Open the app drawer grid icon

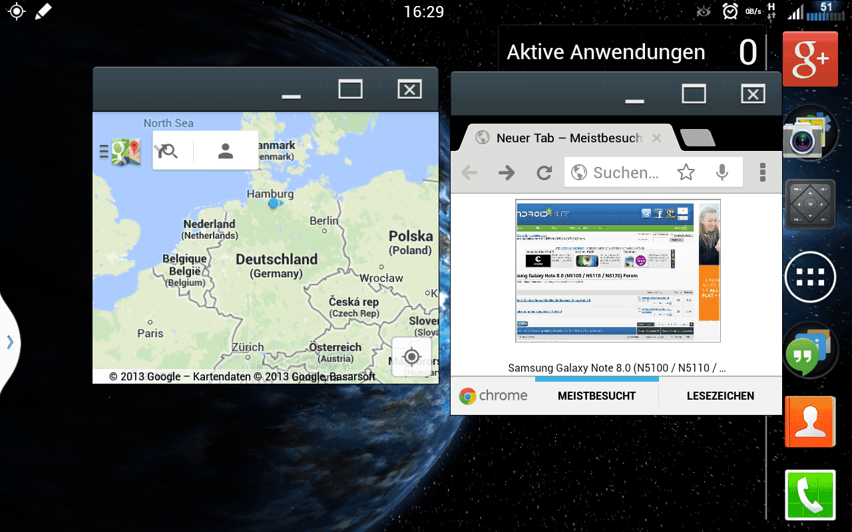pos(810,277)
